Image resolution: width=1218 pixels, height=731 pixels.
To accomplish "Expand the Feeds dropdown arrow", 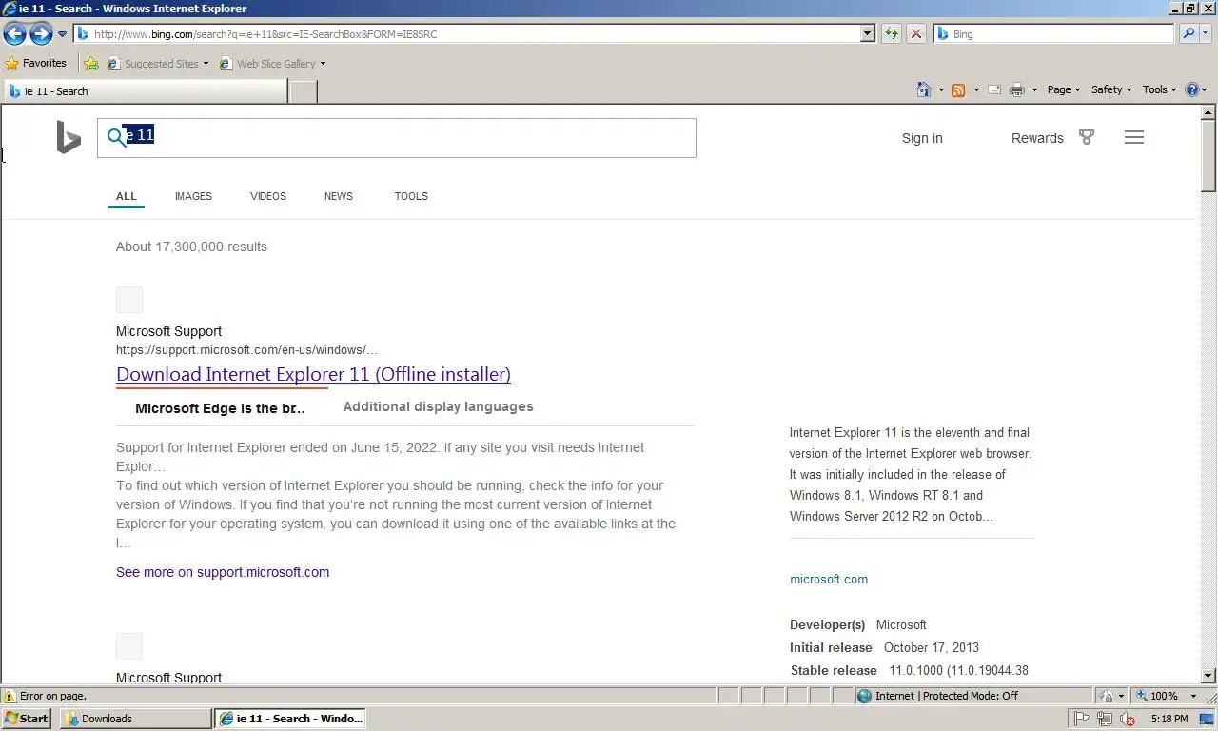I will pyautogui.click(x=976, y=89).
